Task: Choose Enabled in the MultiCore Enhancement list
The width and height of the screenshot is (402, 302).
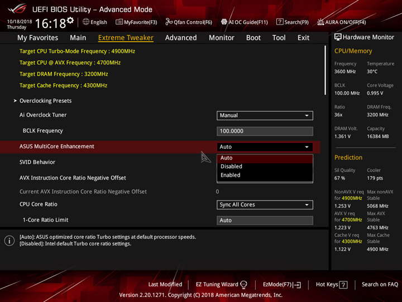Action: click(x=265, y=175)
